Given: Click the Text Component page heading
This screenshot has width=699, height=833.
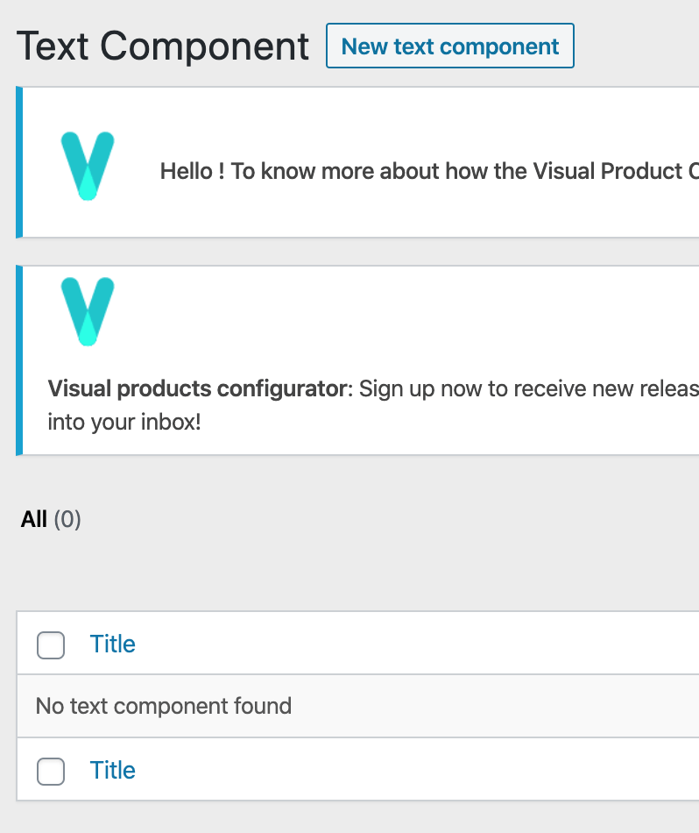Looking at the screenshot, I should click(162, 46).
